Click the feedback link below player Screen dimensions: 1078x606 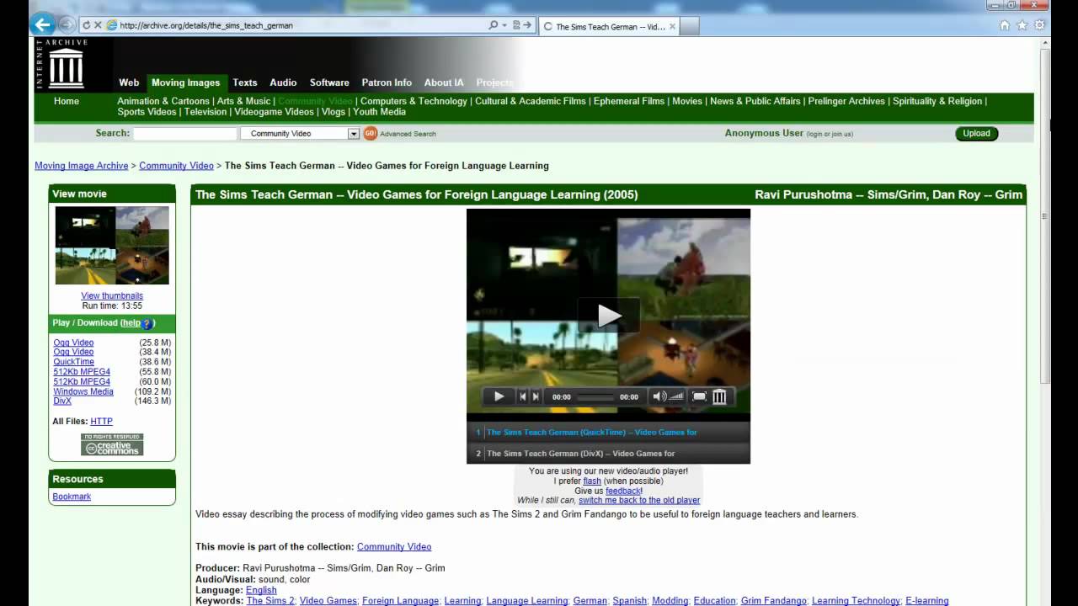click(x=623, y=491)
